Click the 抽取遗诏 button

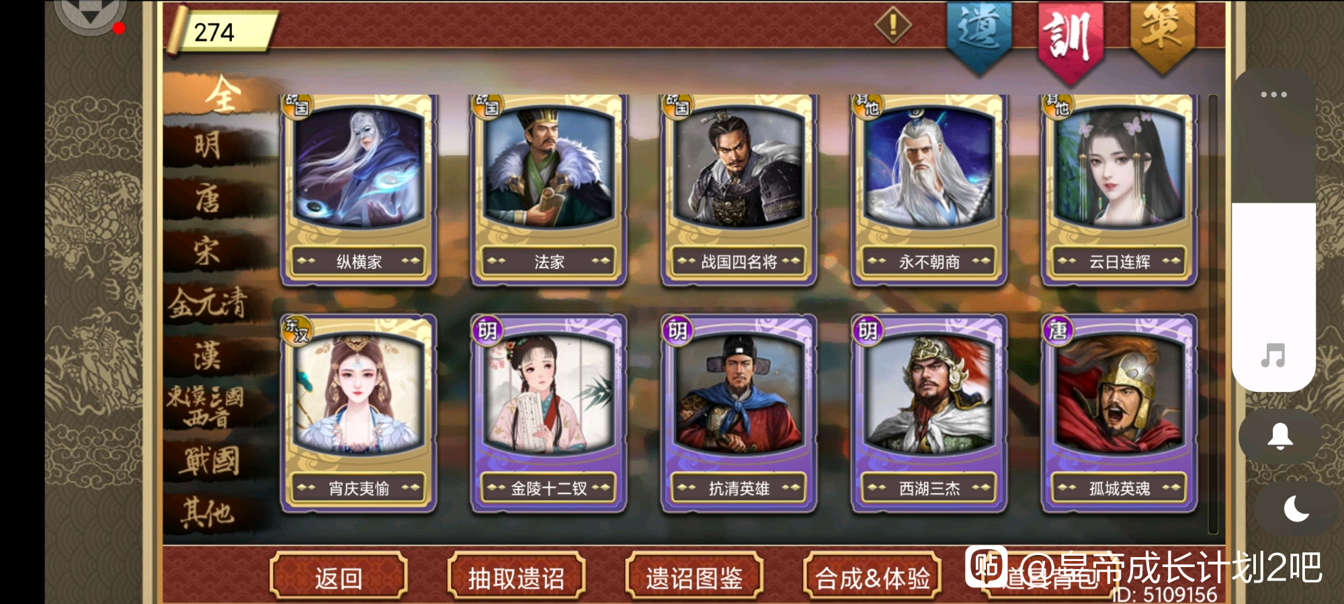[x=516, y=577]
